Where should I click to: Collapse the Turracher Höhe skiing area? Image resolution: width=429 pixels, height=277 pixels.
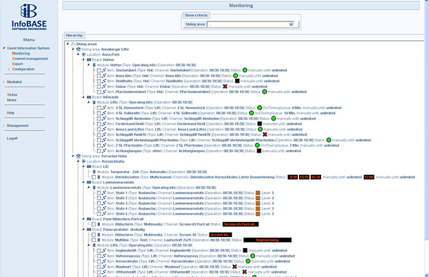73,156
